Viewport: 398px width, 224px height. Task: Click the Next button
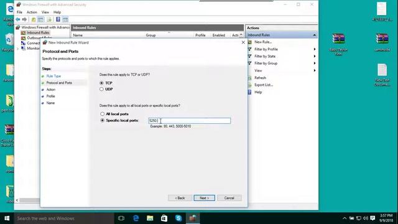[x=205, y=198]
